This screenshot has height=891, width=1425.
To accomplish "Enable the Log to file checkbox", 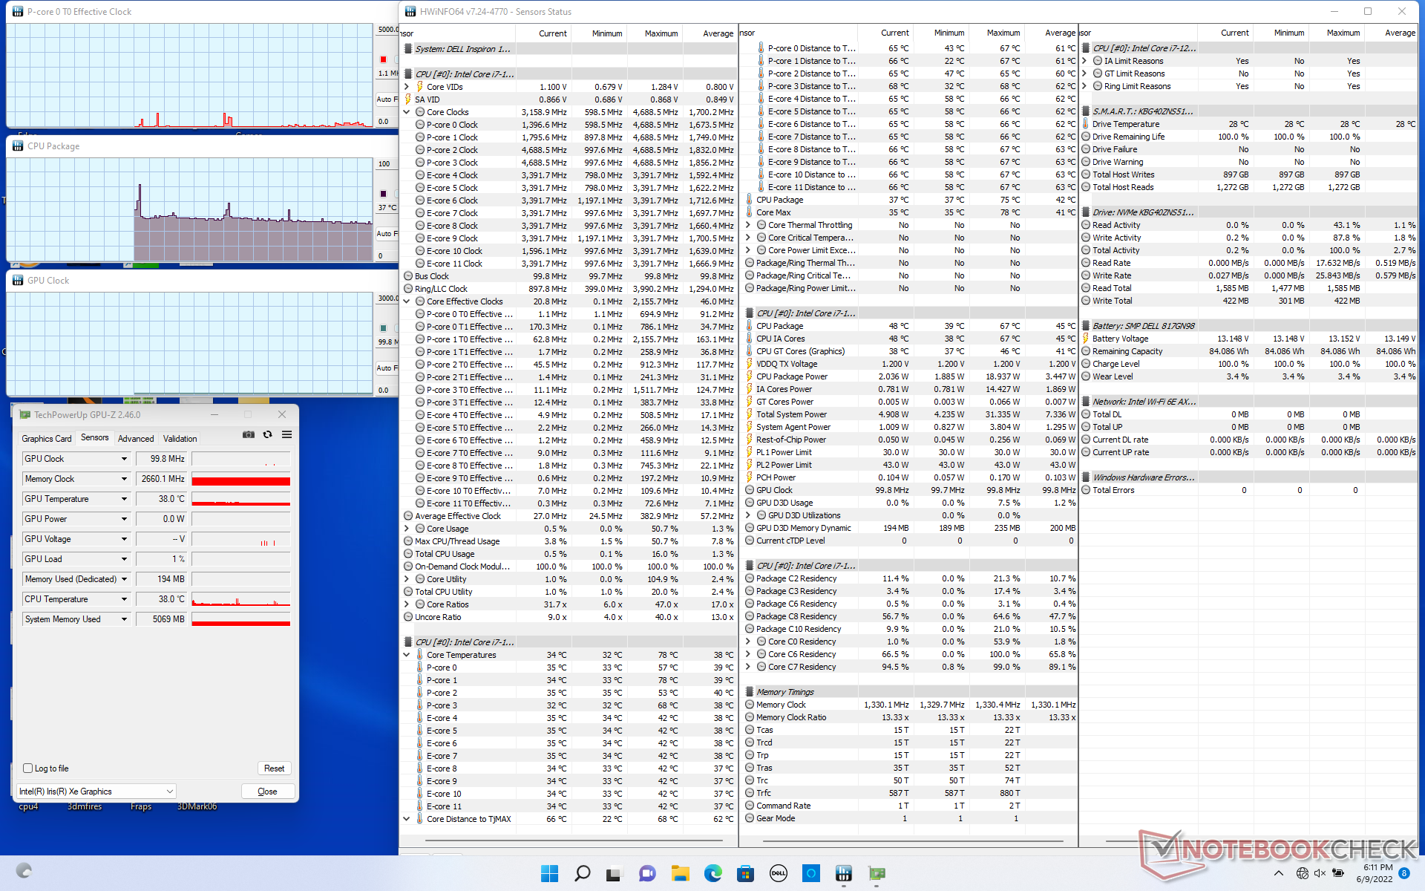I will click(28, 768).
